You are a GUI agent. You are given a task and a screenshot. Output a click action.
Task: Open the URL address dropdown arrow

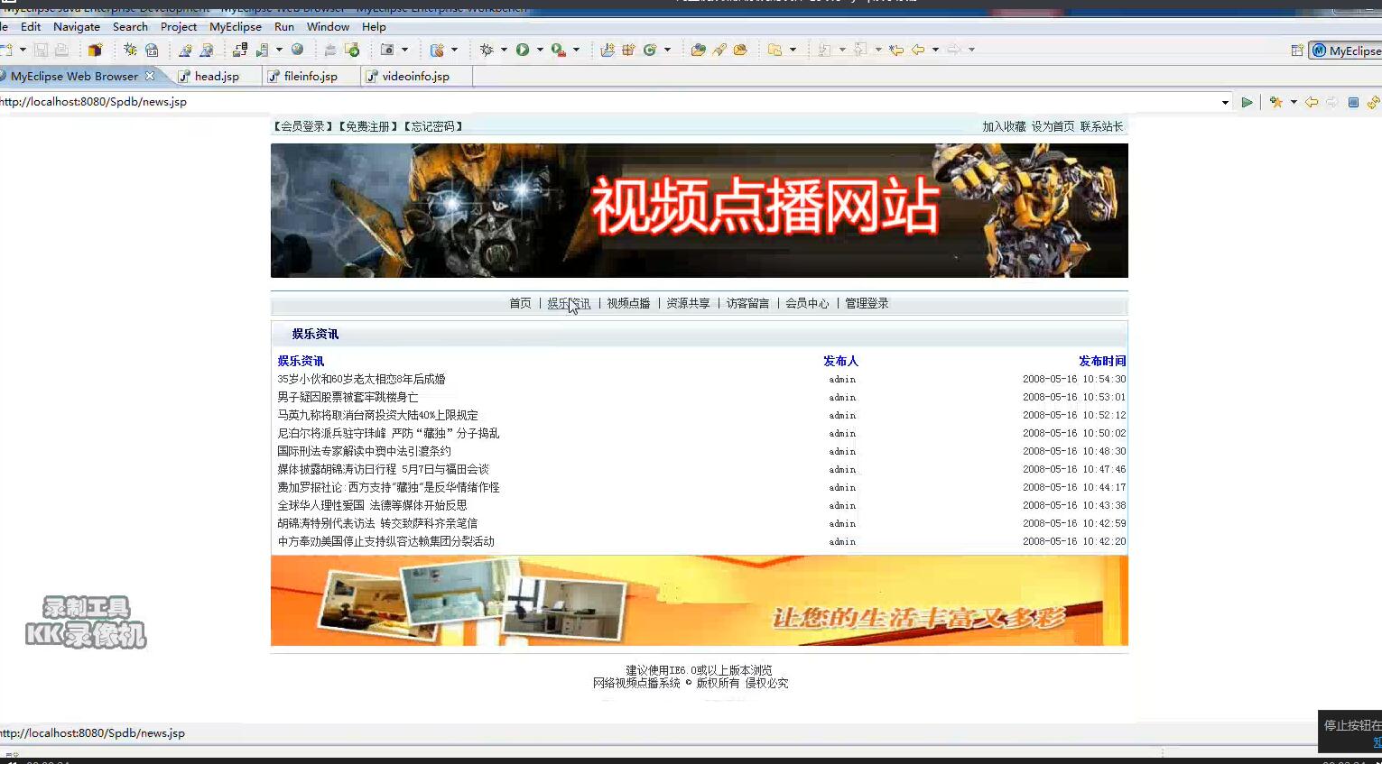(1225, 103)
